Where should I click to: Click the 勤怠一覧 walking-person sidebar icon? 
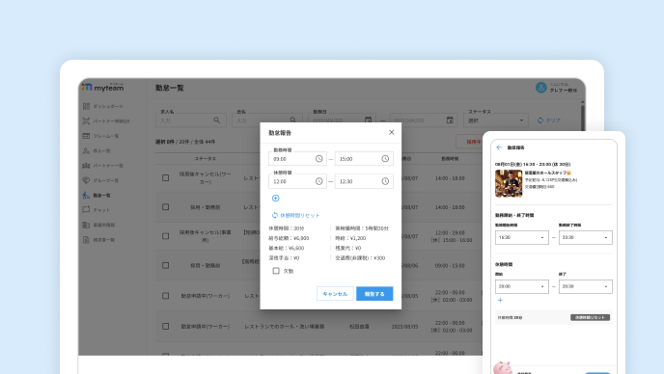point(86,195)
